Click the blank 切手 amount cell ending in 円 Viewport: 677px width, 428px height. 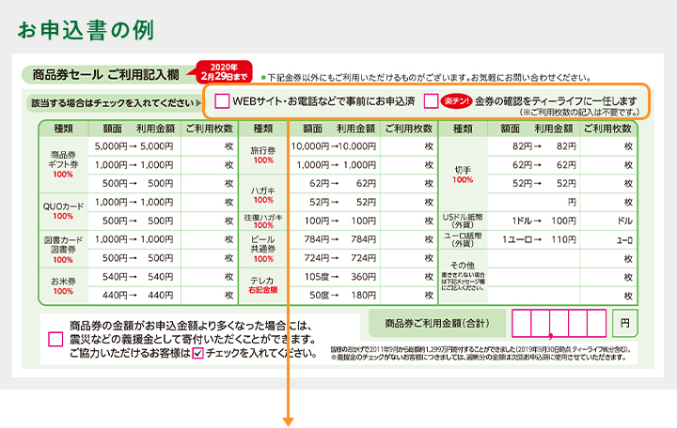[x=534, y=202]
